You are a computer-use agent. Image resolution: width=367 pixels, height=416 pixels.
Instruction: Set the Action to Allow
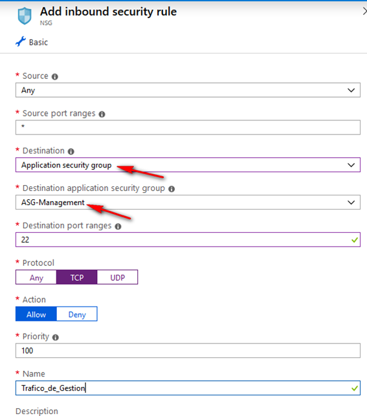(36, 314)
